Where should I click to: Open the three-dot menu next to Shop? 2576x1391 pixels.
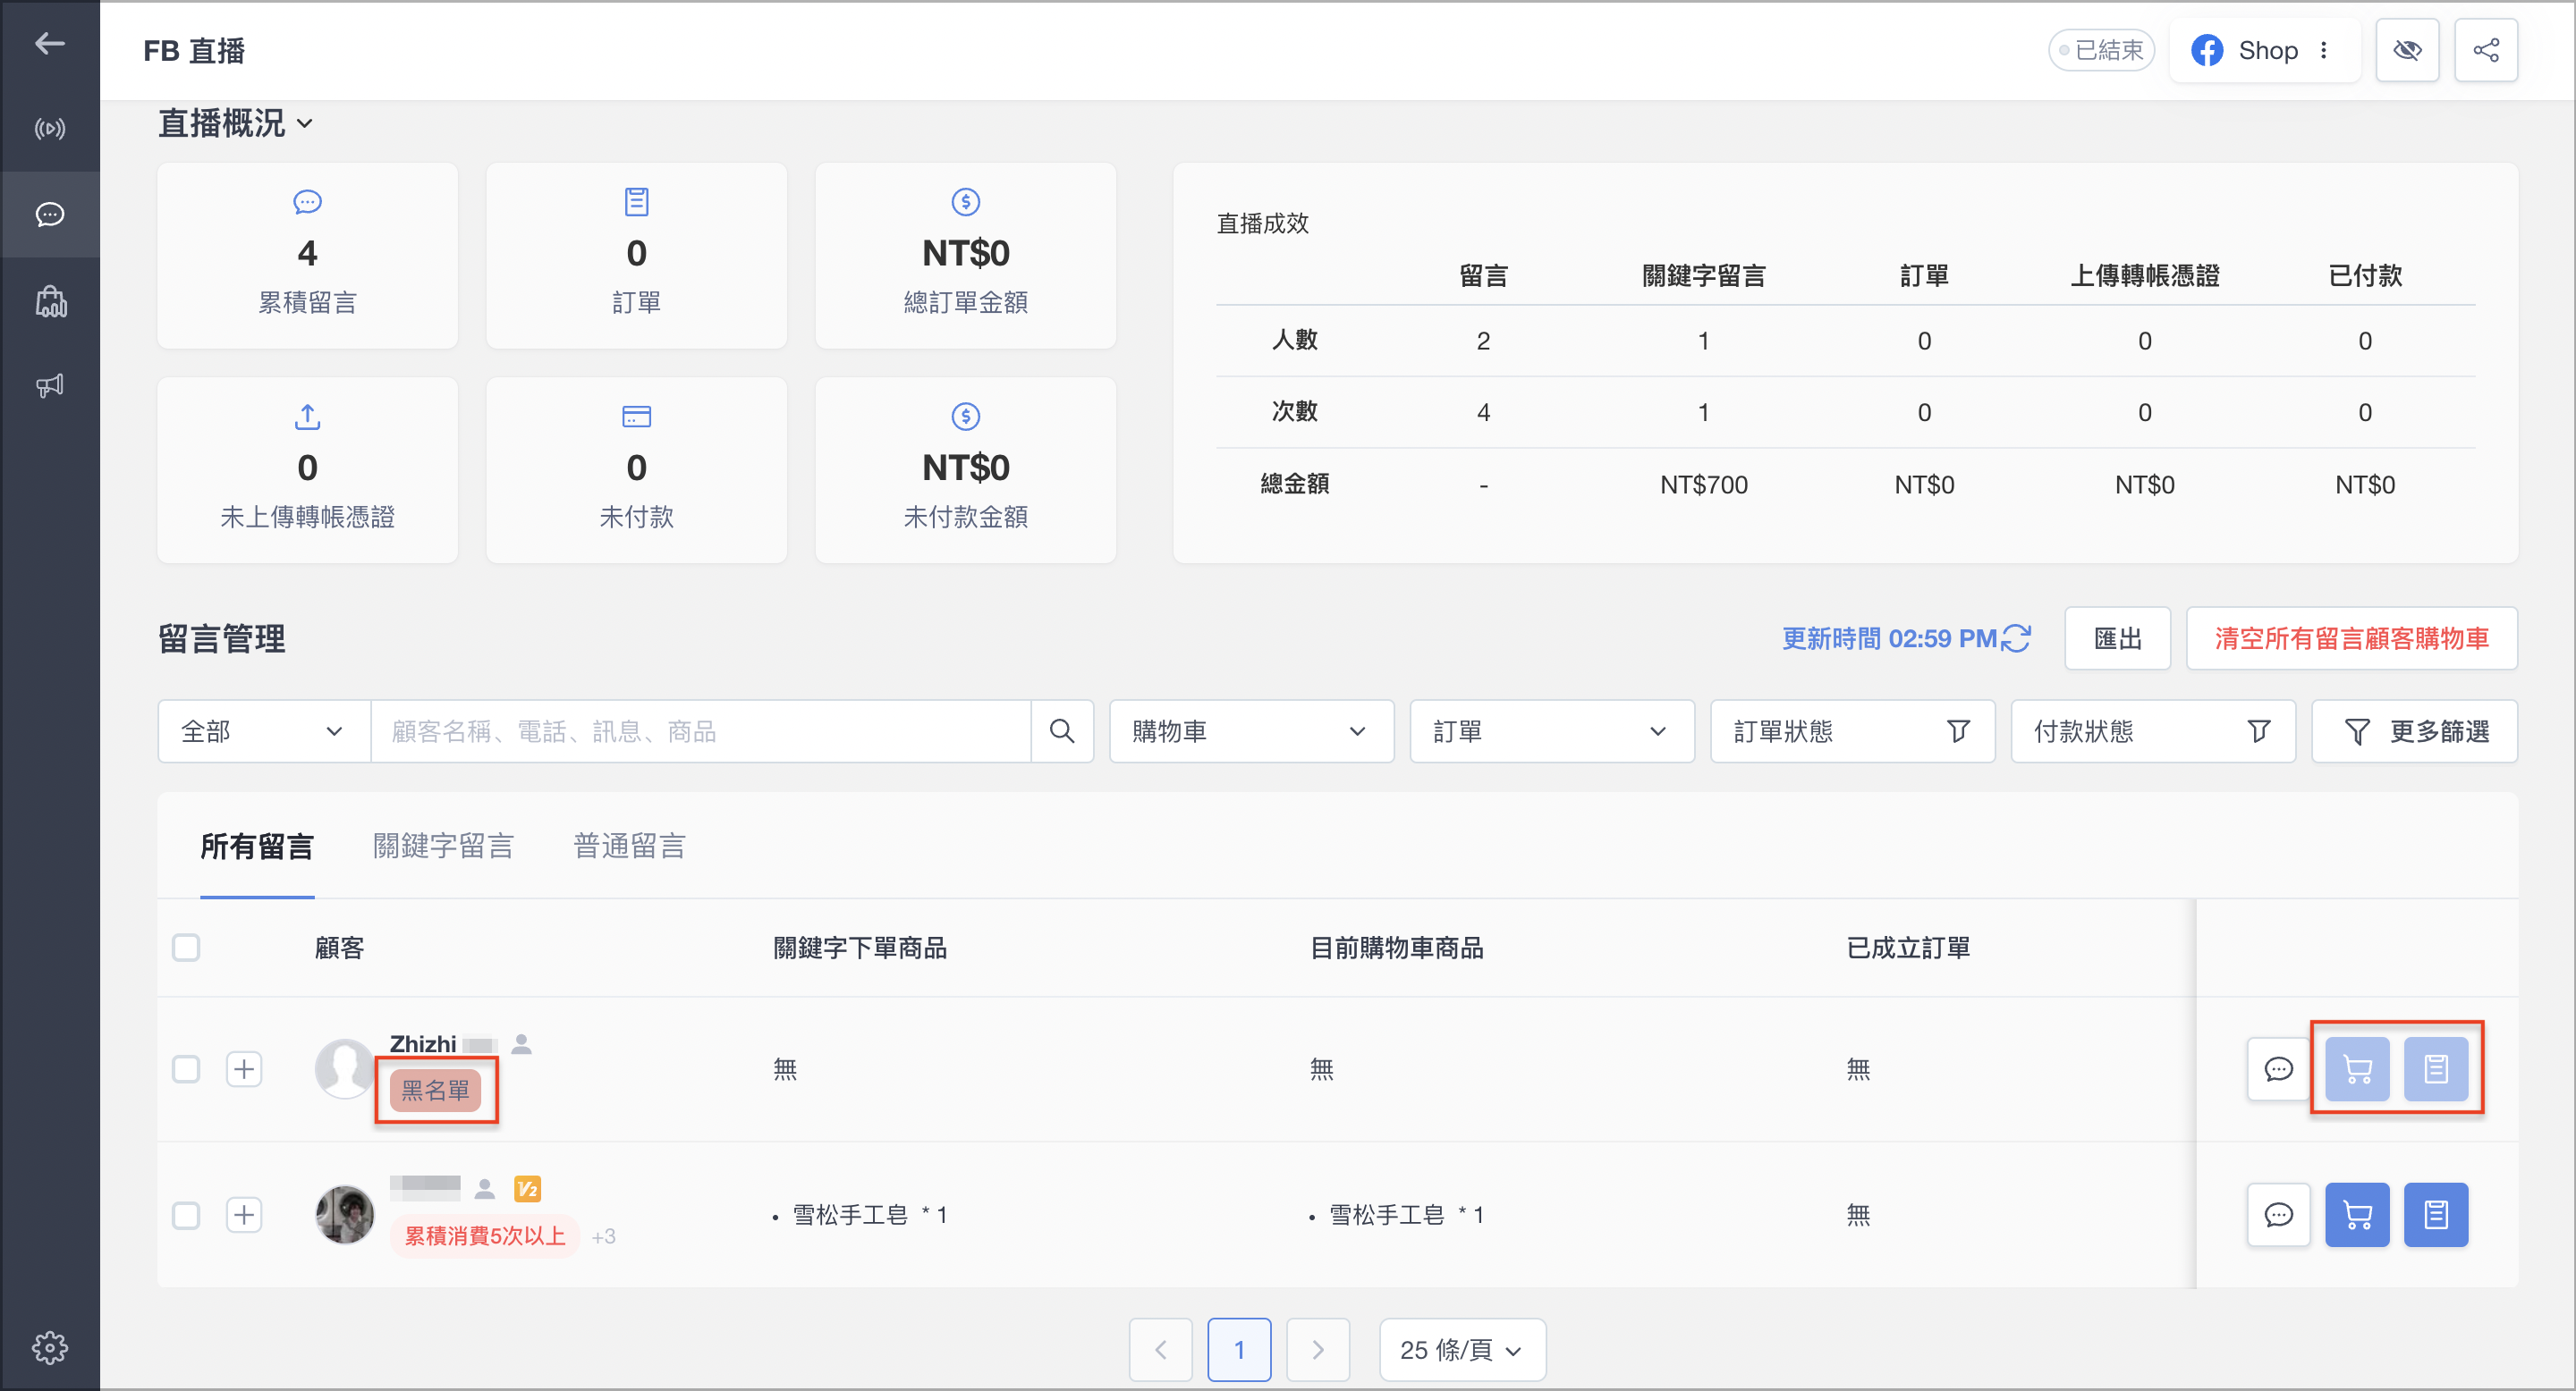pos(2324,50)
